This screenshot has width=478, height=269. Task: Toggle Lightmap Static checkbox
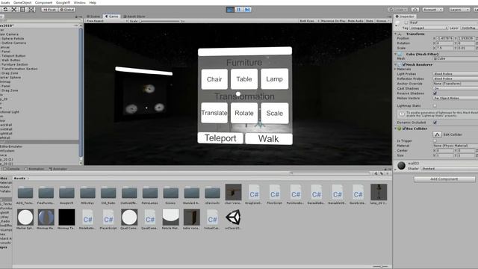click(435, 105)
